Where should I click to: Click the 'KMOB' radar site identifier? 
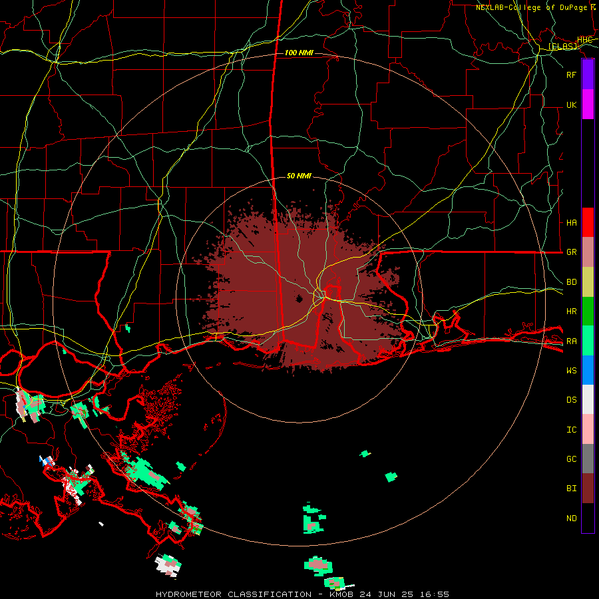coord(341,594)
